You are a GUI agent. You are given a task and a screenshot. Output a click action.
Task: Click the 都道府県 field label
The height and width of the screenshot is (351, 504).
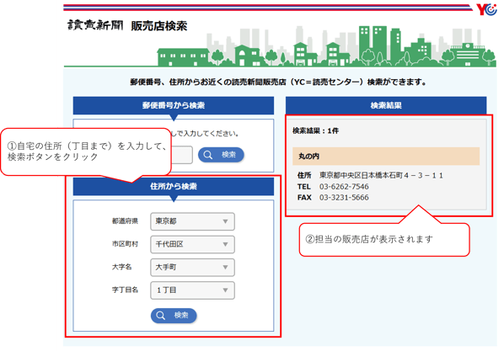tap(125, 221)
